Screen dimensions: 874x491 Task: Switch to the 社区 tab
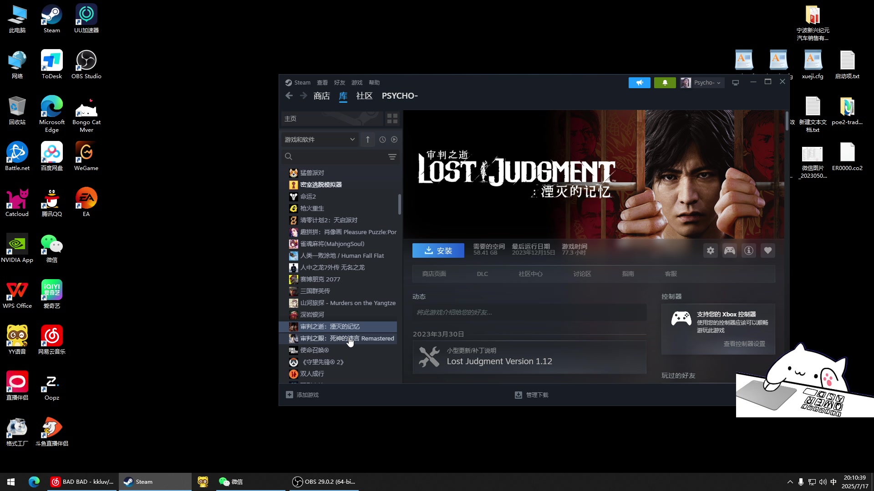(x=364, y=96)
